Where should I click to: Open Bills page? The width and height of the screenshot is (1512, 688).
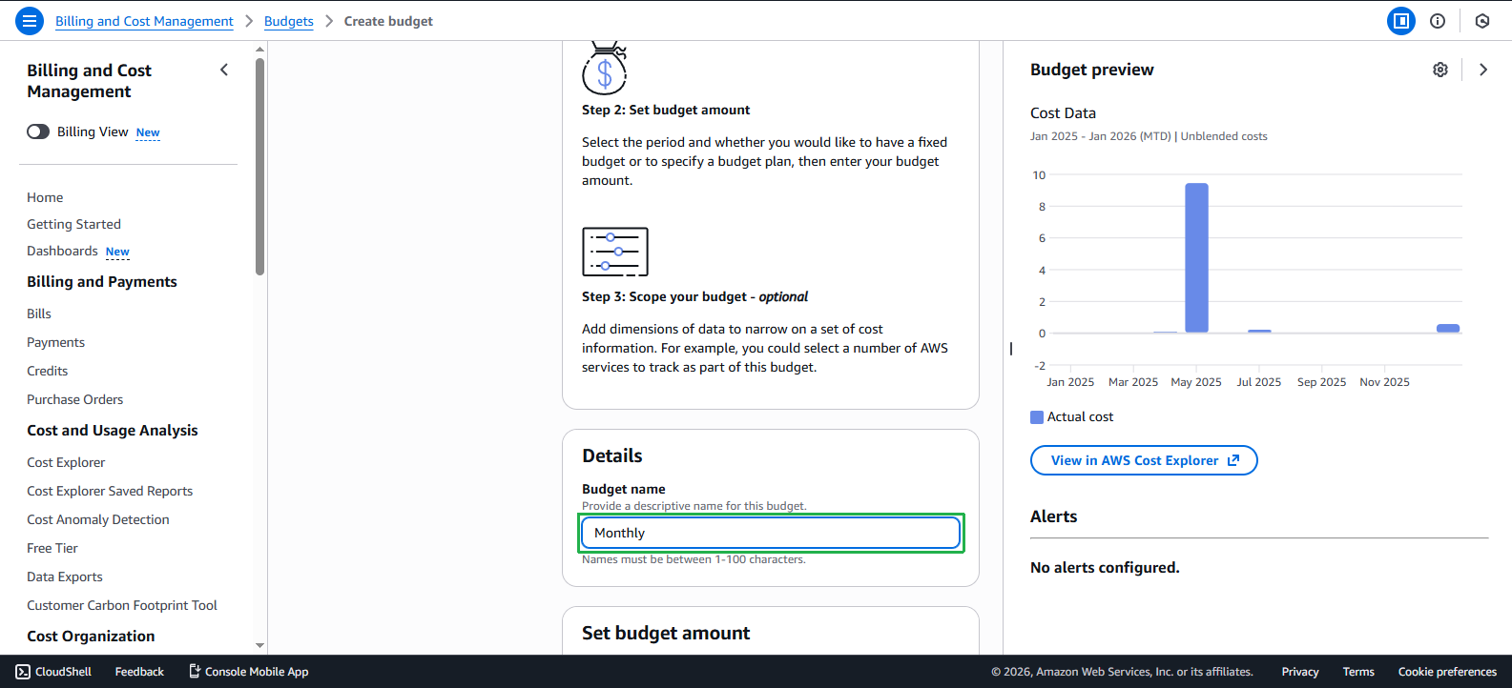[39, 314]
